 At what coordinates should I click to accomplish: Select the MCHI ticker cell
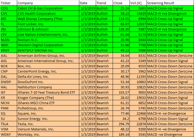click(x=8, y=103)
